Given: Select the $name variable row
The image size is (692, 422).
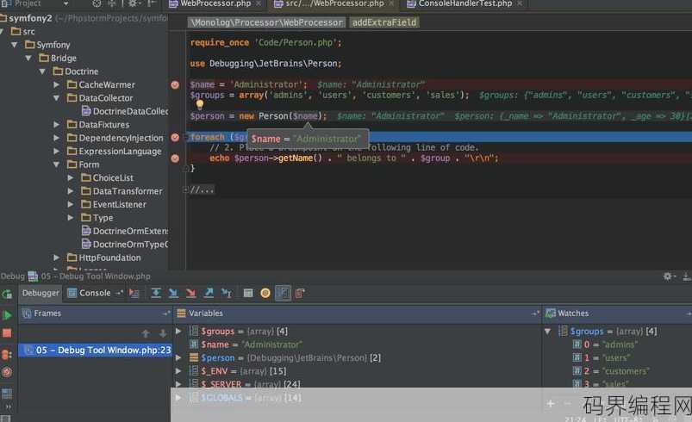Looking at the screenshot, I should click(x=357, y=344).
